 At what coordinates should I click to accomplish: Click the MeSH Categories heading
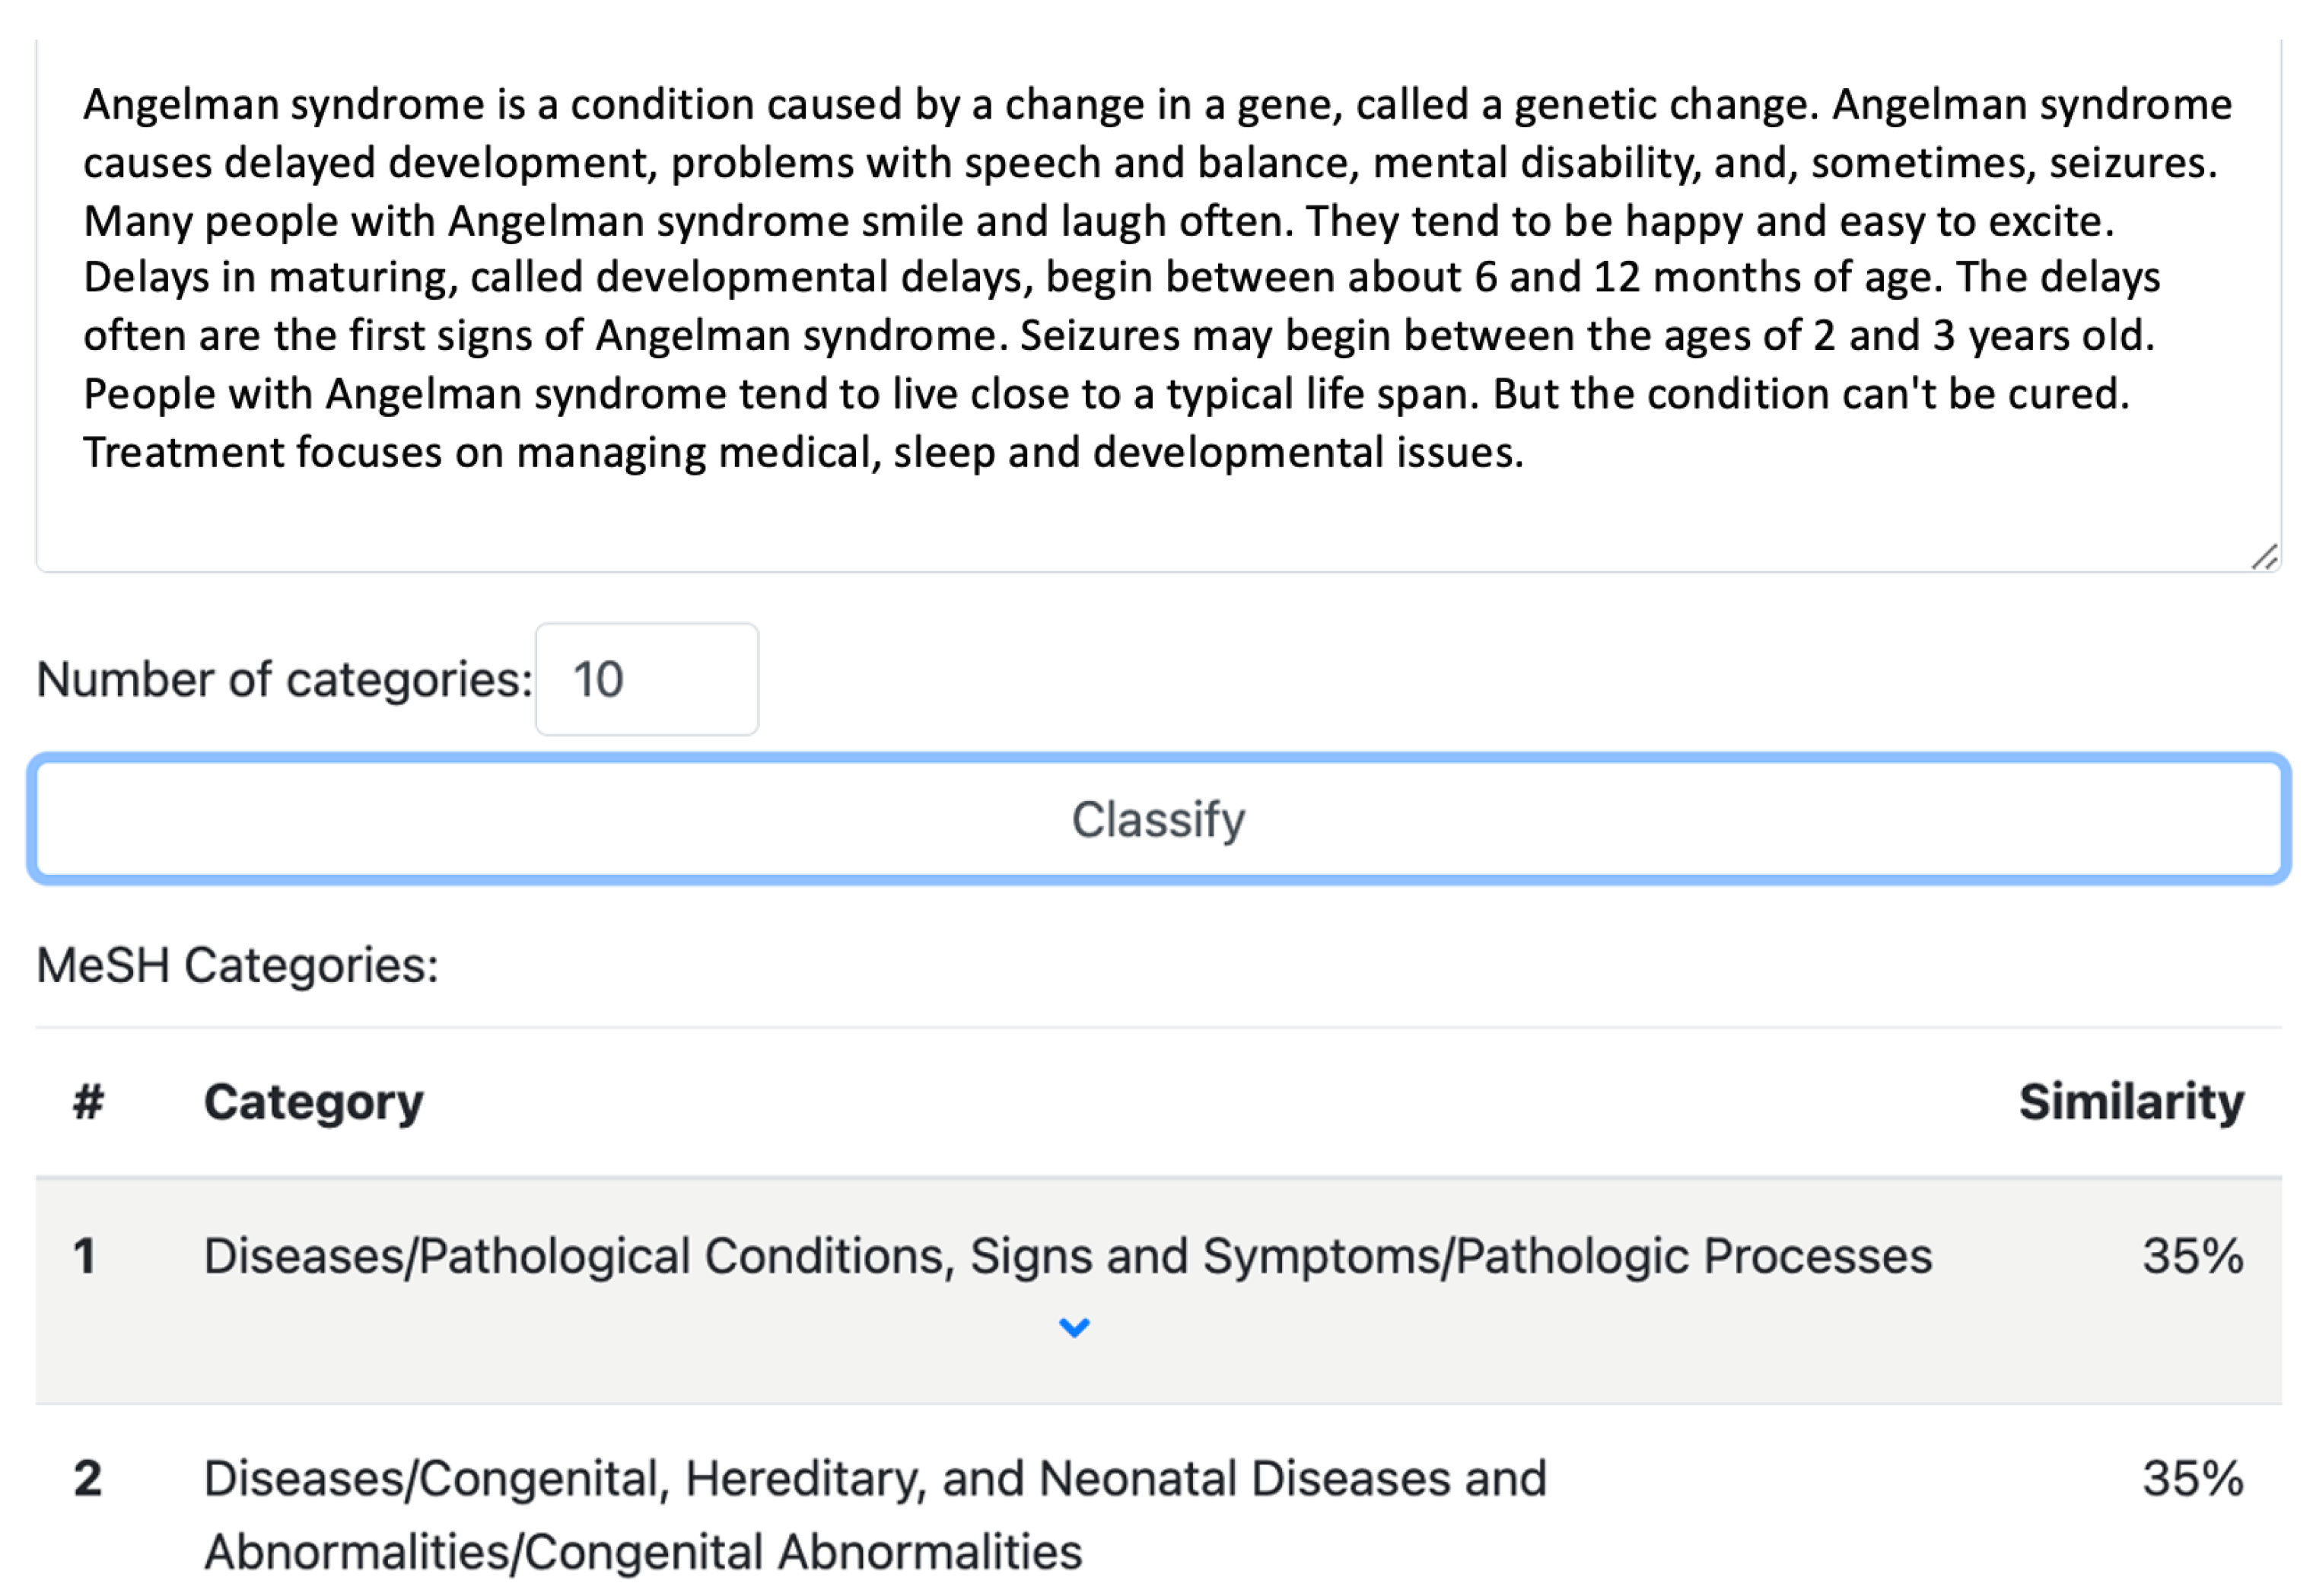(237, 966)
